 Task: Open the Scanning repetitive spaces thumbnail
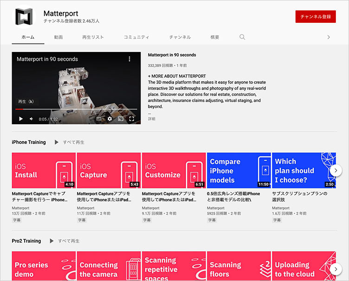click(174, 266)
